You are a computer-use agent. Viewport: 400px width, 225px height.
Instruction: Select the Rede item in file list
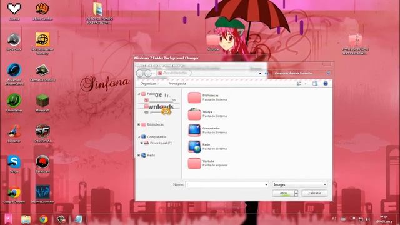[x=207, y=147]
